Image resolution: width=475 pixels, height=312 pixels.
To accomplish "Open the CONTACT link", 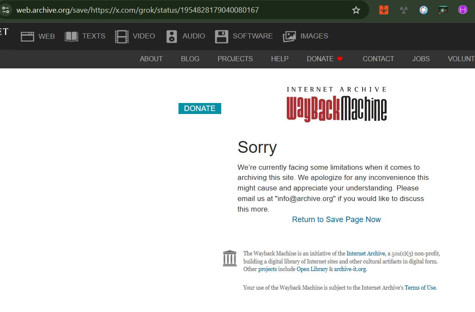I will pyautogui.click(x=379, y=59).
